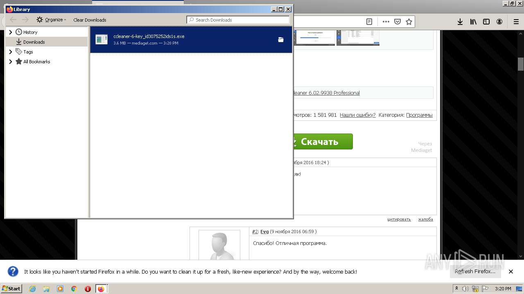
Task: Expand the History tree item
Action: point(11,32)
